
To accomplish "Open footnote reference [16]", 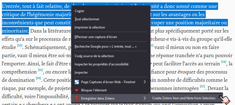I will pyautogui.click(x=38, y=78).
